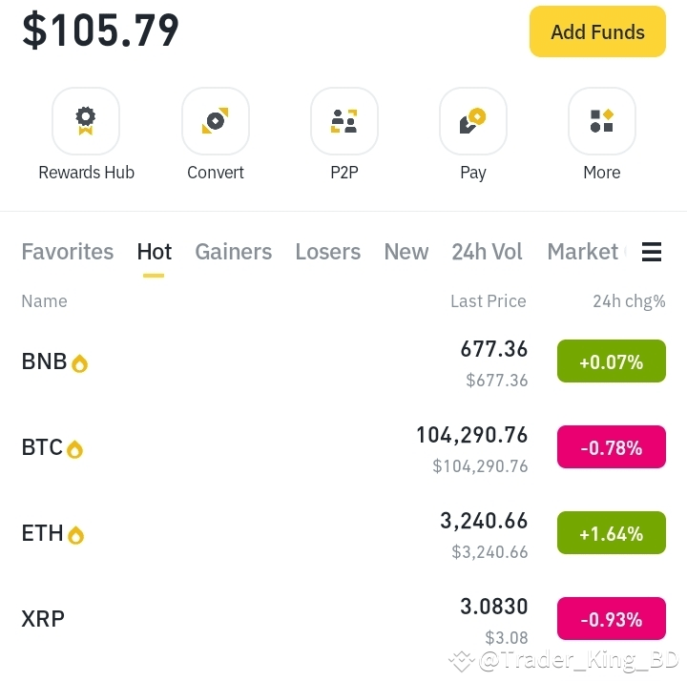Tap the flame icon beside BNB
This screenshot has width=687, height=681.
tap(80, 363)
